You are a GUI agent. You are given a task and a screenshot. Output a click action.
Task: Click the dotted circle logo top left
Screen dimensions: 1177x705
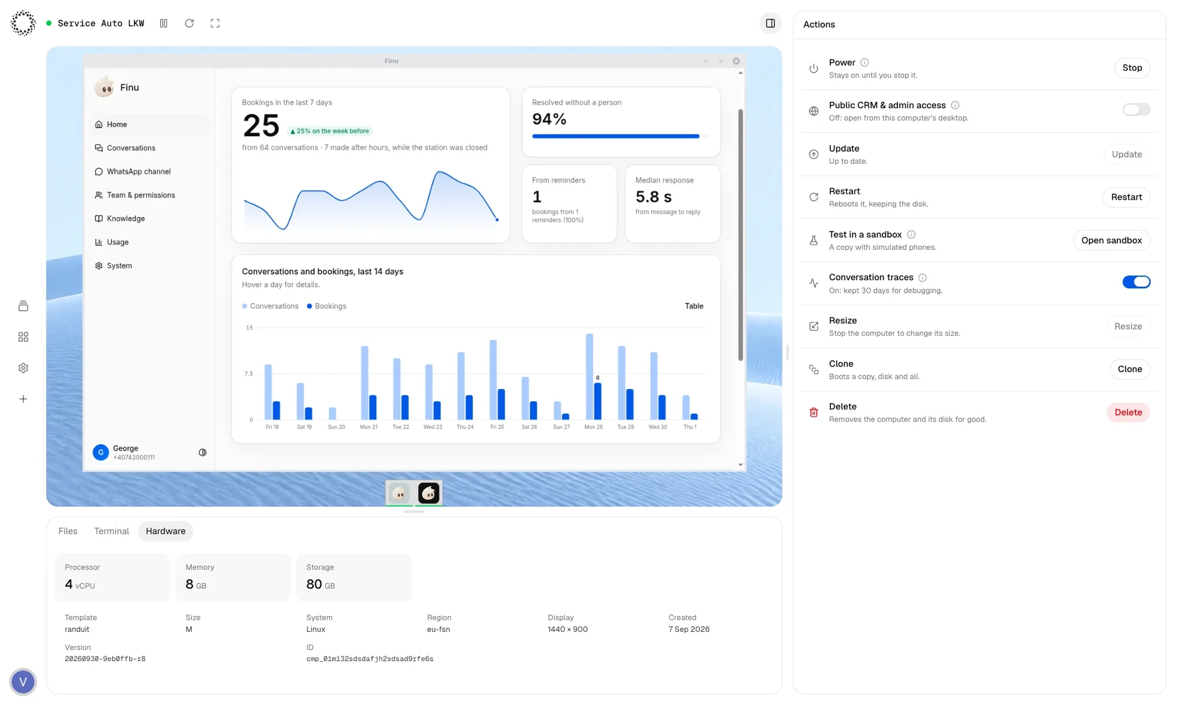[x=23, y=23]
